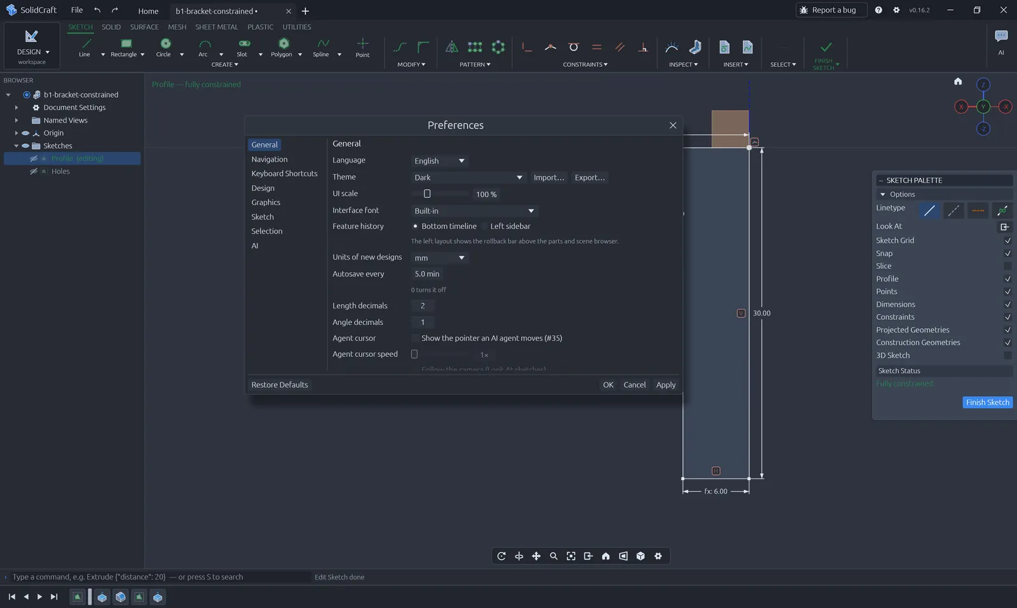Toggle the 3D Sketch checkbox
The height and width of the screenshot is (608, 1017).
pos(1007,356)
